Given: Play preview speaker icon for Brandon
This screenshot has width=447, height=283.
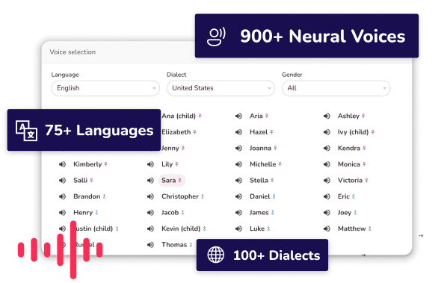Looking at the screenshot, I should (x=63, y=196).
